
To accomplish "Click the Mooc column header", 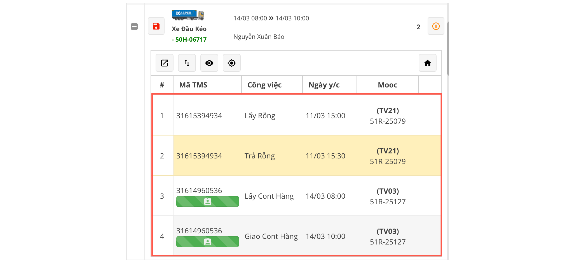I will point(387,85).
